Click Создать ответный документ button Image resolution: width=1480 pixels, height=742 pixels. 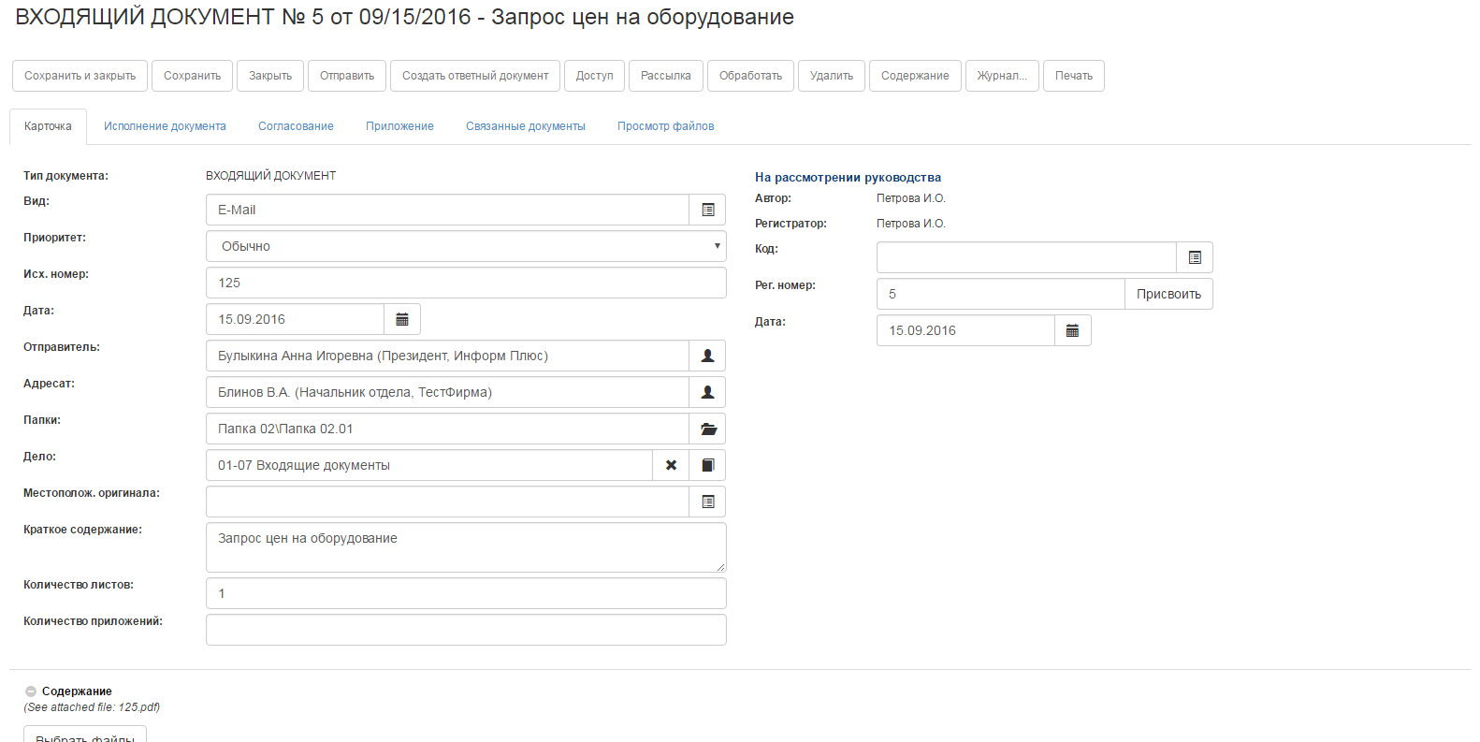(475, 76)
